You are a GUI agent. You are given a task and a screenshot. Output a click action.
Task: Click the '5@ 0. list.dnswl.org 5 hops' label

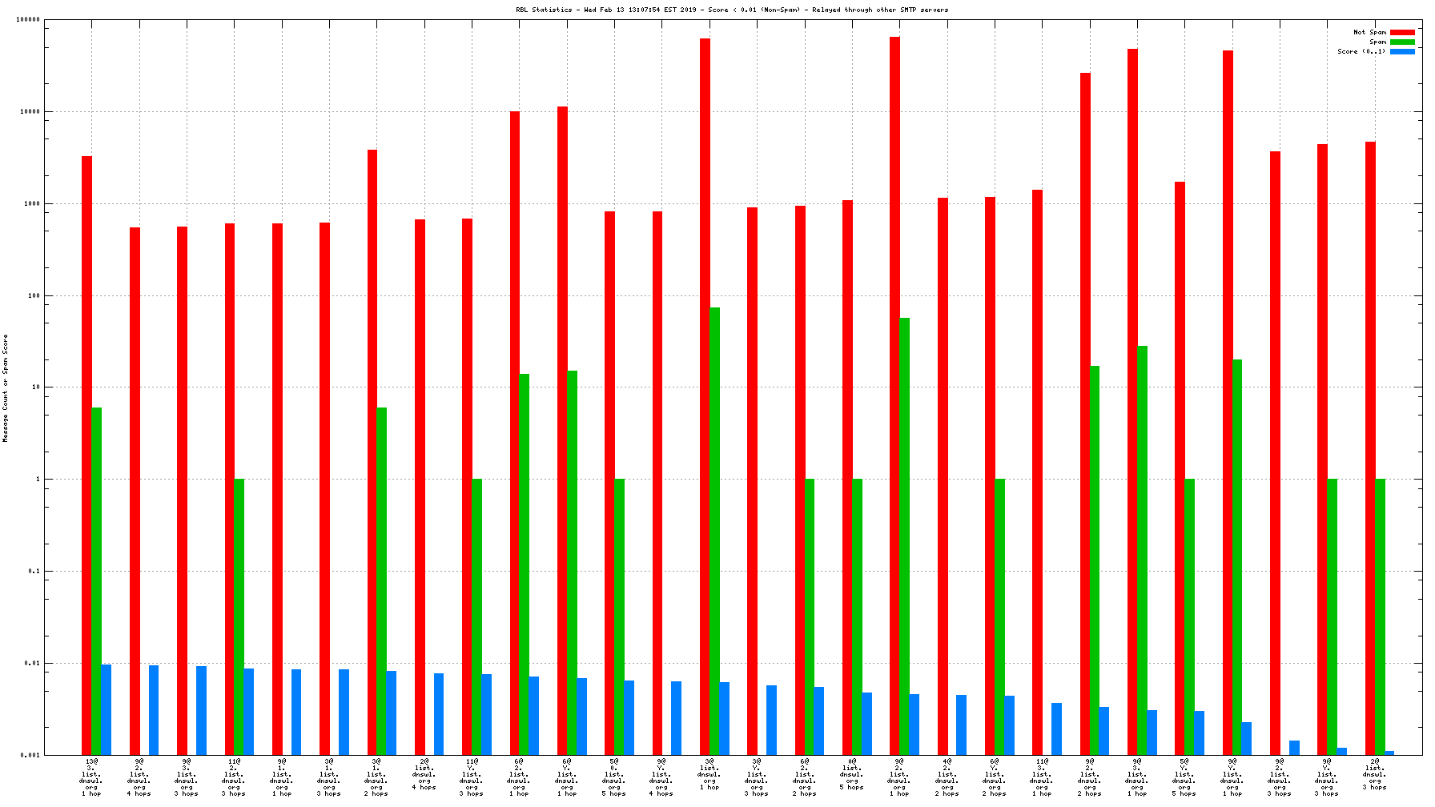click(x=614, y=777)
